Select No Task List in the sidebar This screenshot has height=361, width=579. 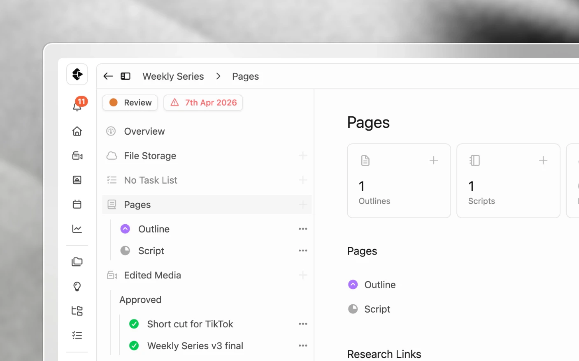point(207,180)
